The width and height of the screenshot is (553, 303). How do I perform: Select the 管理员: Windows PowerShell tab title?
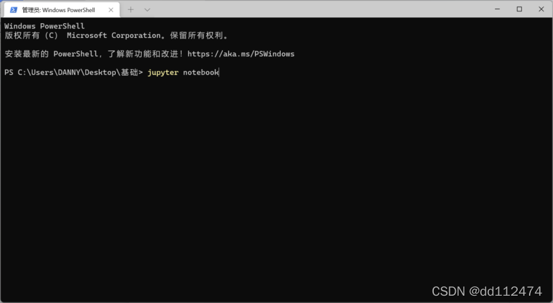[x=59, y=10]
